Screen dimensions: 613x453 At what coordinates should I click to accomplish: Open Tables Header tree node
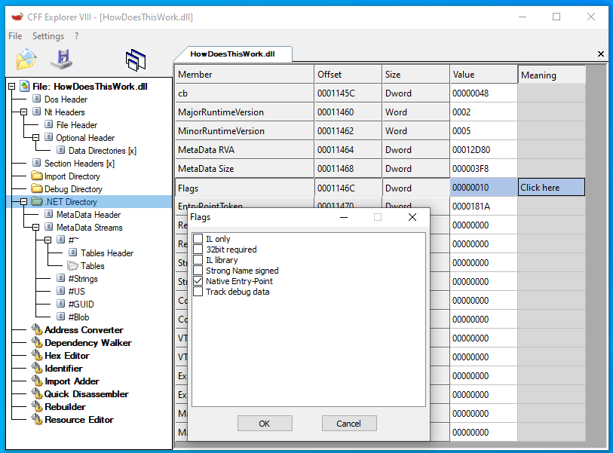[x=107, y=253]
